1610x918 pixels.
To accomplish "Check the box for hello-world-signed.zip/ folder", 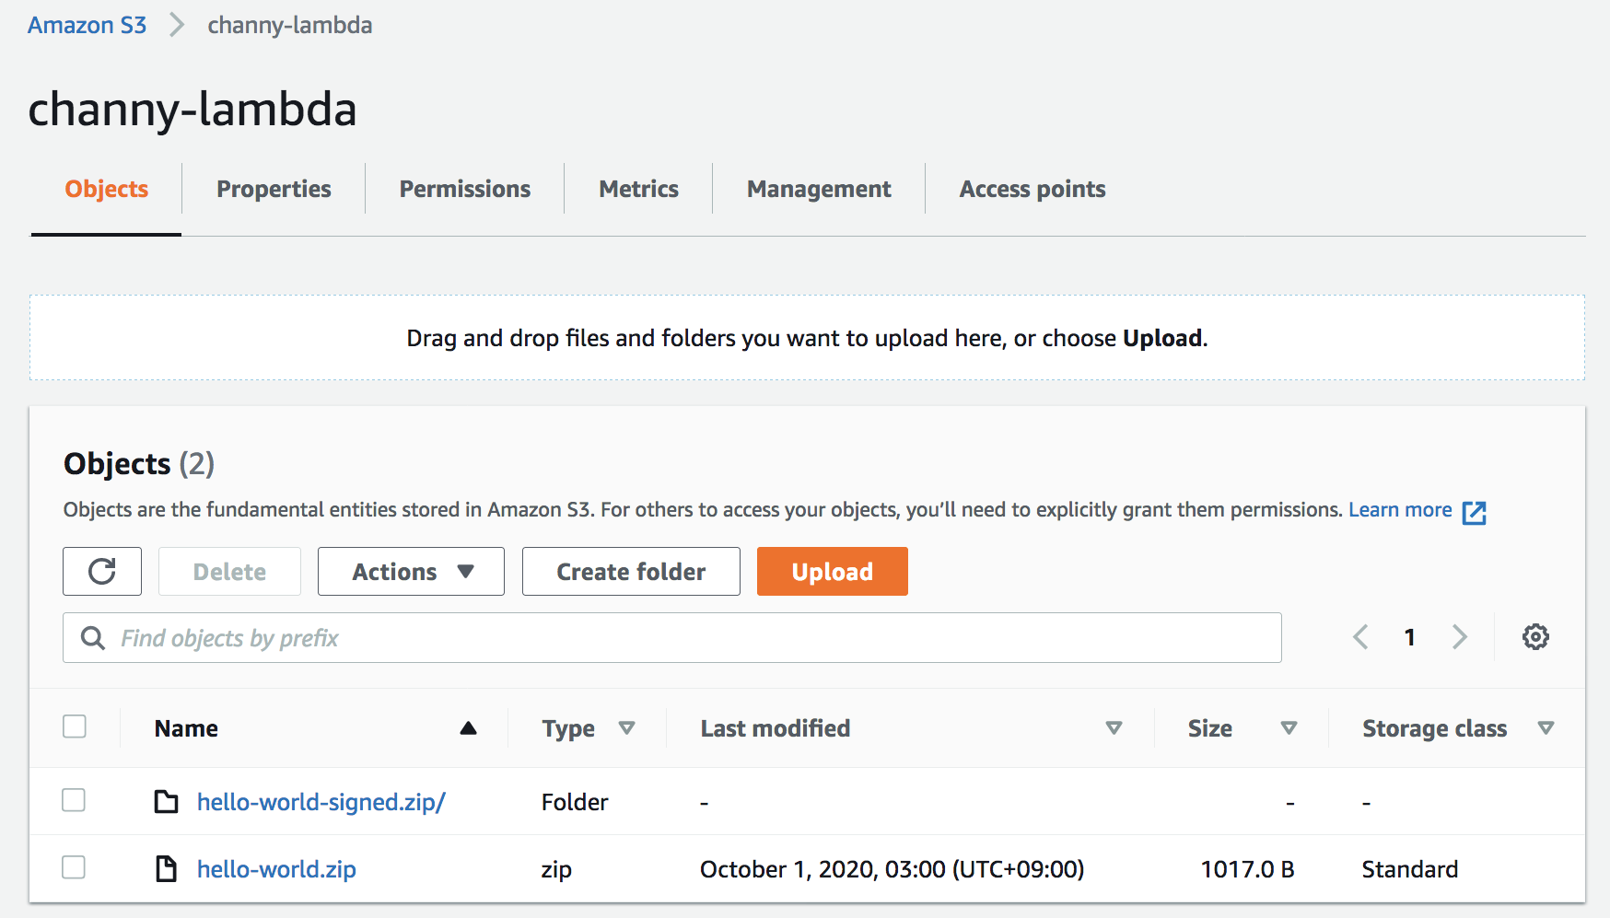I will coord(74,800).
